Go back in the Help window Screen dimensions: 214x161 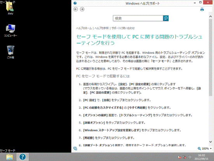(x=76, y=9)
